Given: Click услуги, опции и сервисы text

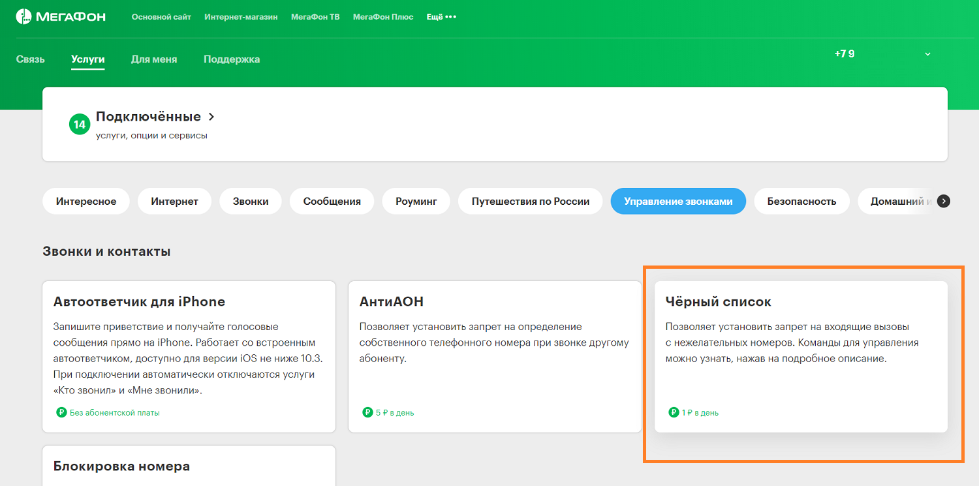Looking at the screenshot, I should coord(151,136).
